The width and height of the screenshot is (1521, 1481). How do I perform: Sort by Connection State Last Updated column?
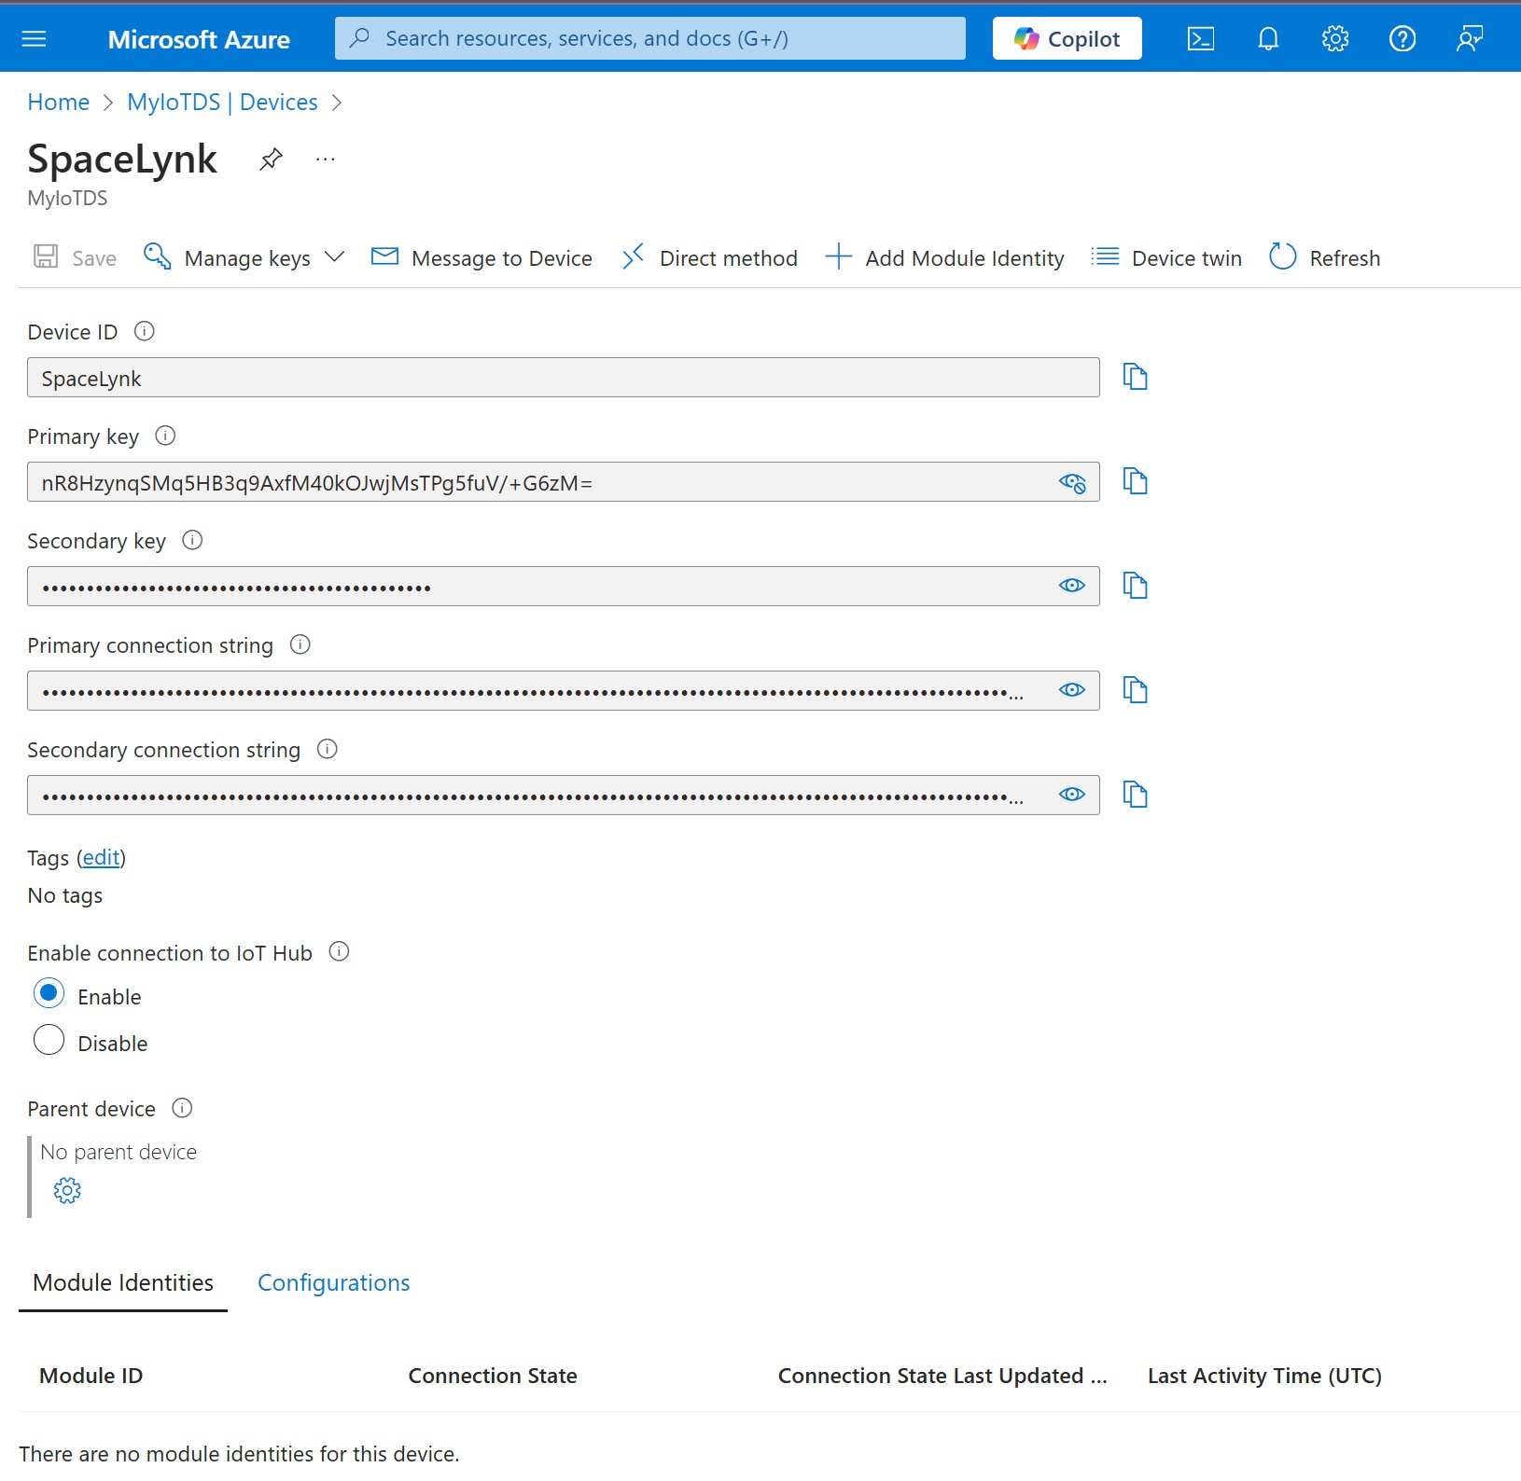942,1376
